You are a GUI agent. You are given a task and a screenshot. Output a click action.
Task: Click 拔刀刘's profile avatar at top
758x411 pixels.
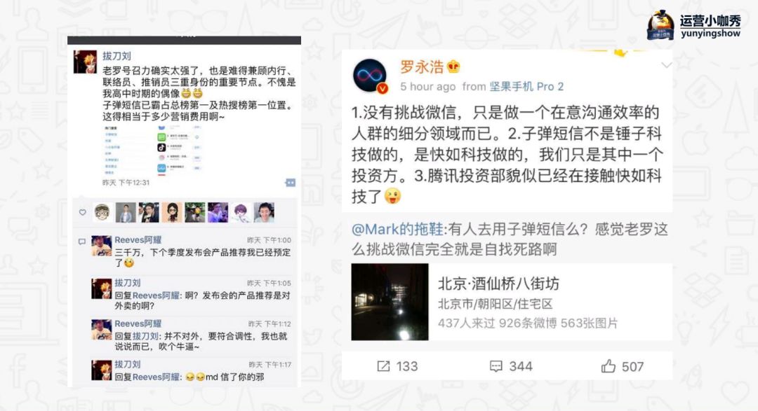(x=85, y=61)
